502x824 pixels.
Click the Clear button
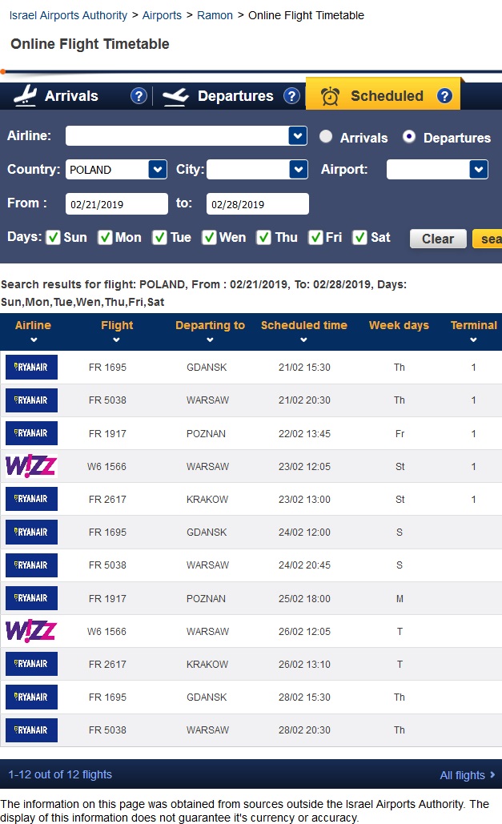point(438,239)
